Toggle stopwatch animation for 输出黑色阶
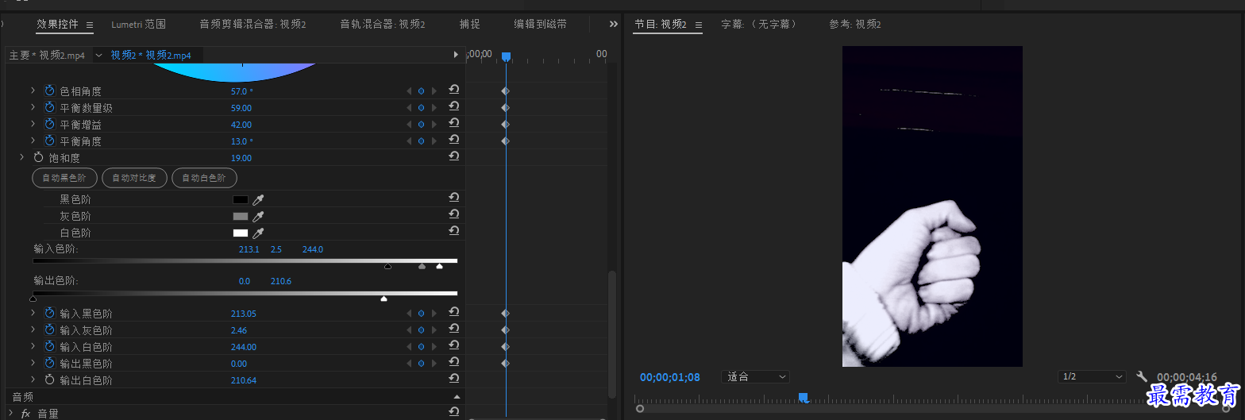 [x=49, y=364]
